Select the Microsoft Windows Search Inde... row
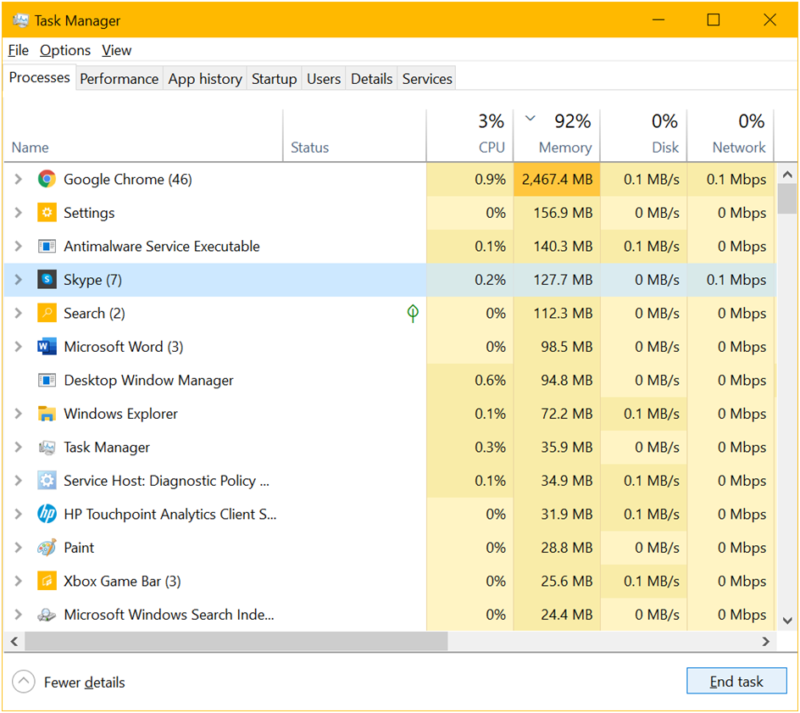The height and width of the screenshot is (713, 800). [391, 615]
